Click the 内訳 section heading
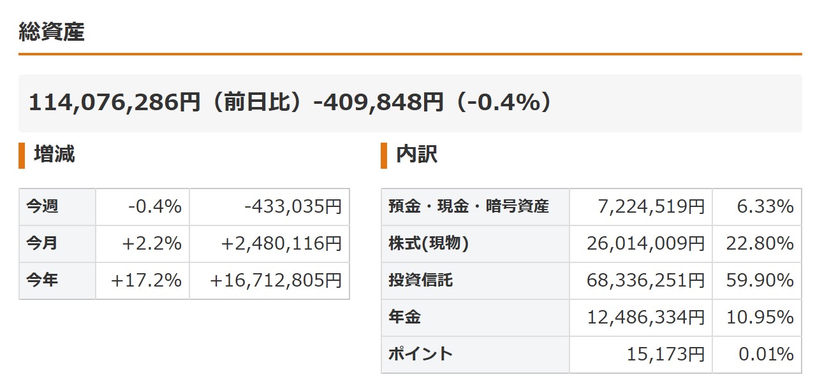This screenshot has width=815, height=391. [416, 155]
